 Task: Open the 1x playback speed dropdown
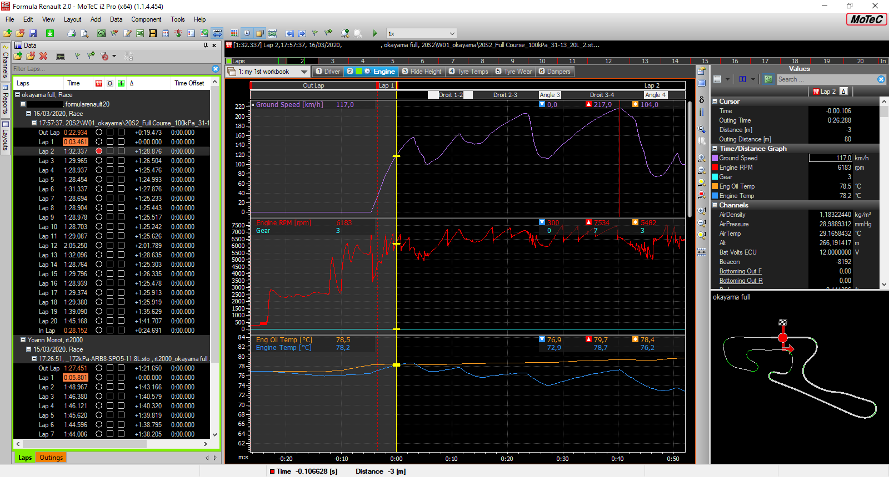452,33
